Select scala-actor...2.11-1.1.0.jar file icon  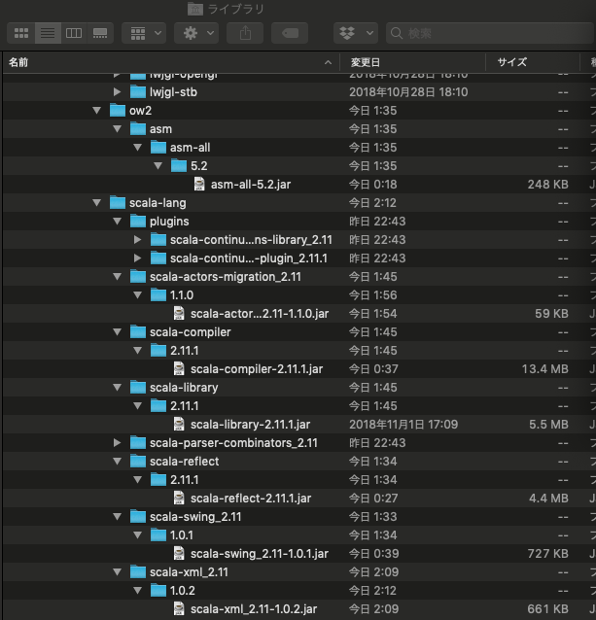179,314
